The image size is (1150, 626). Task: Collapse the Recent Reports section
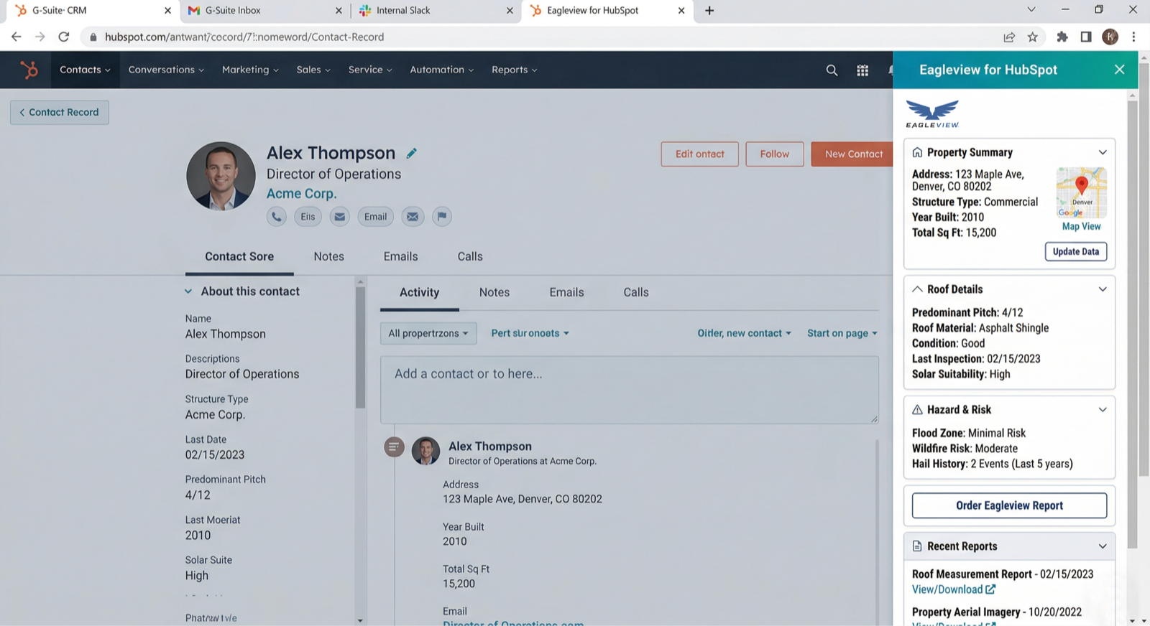(x=1103, y=546)
